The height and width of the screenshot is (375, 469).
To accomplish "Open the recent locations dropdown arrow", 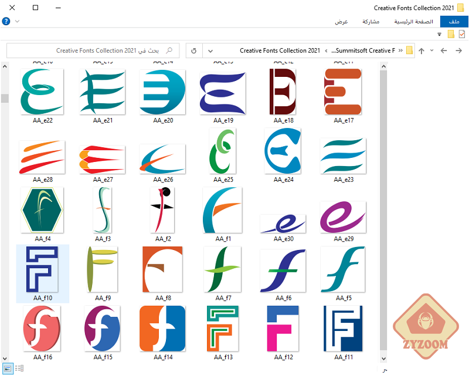I will click(431, 50).
